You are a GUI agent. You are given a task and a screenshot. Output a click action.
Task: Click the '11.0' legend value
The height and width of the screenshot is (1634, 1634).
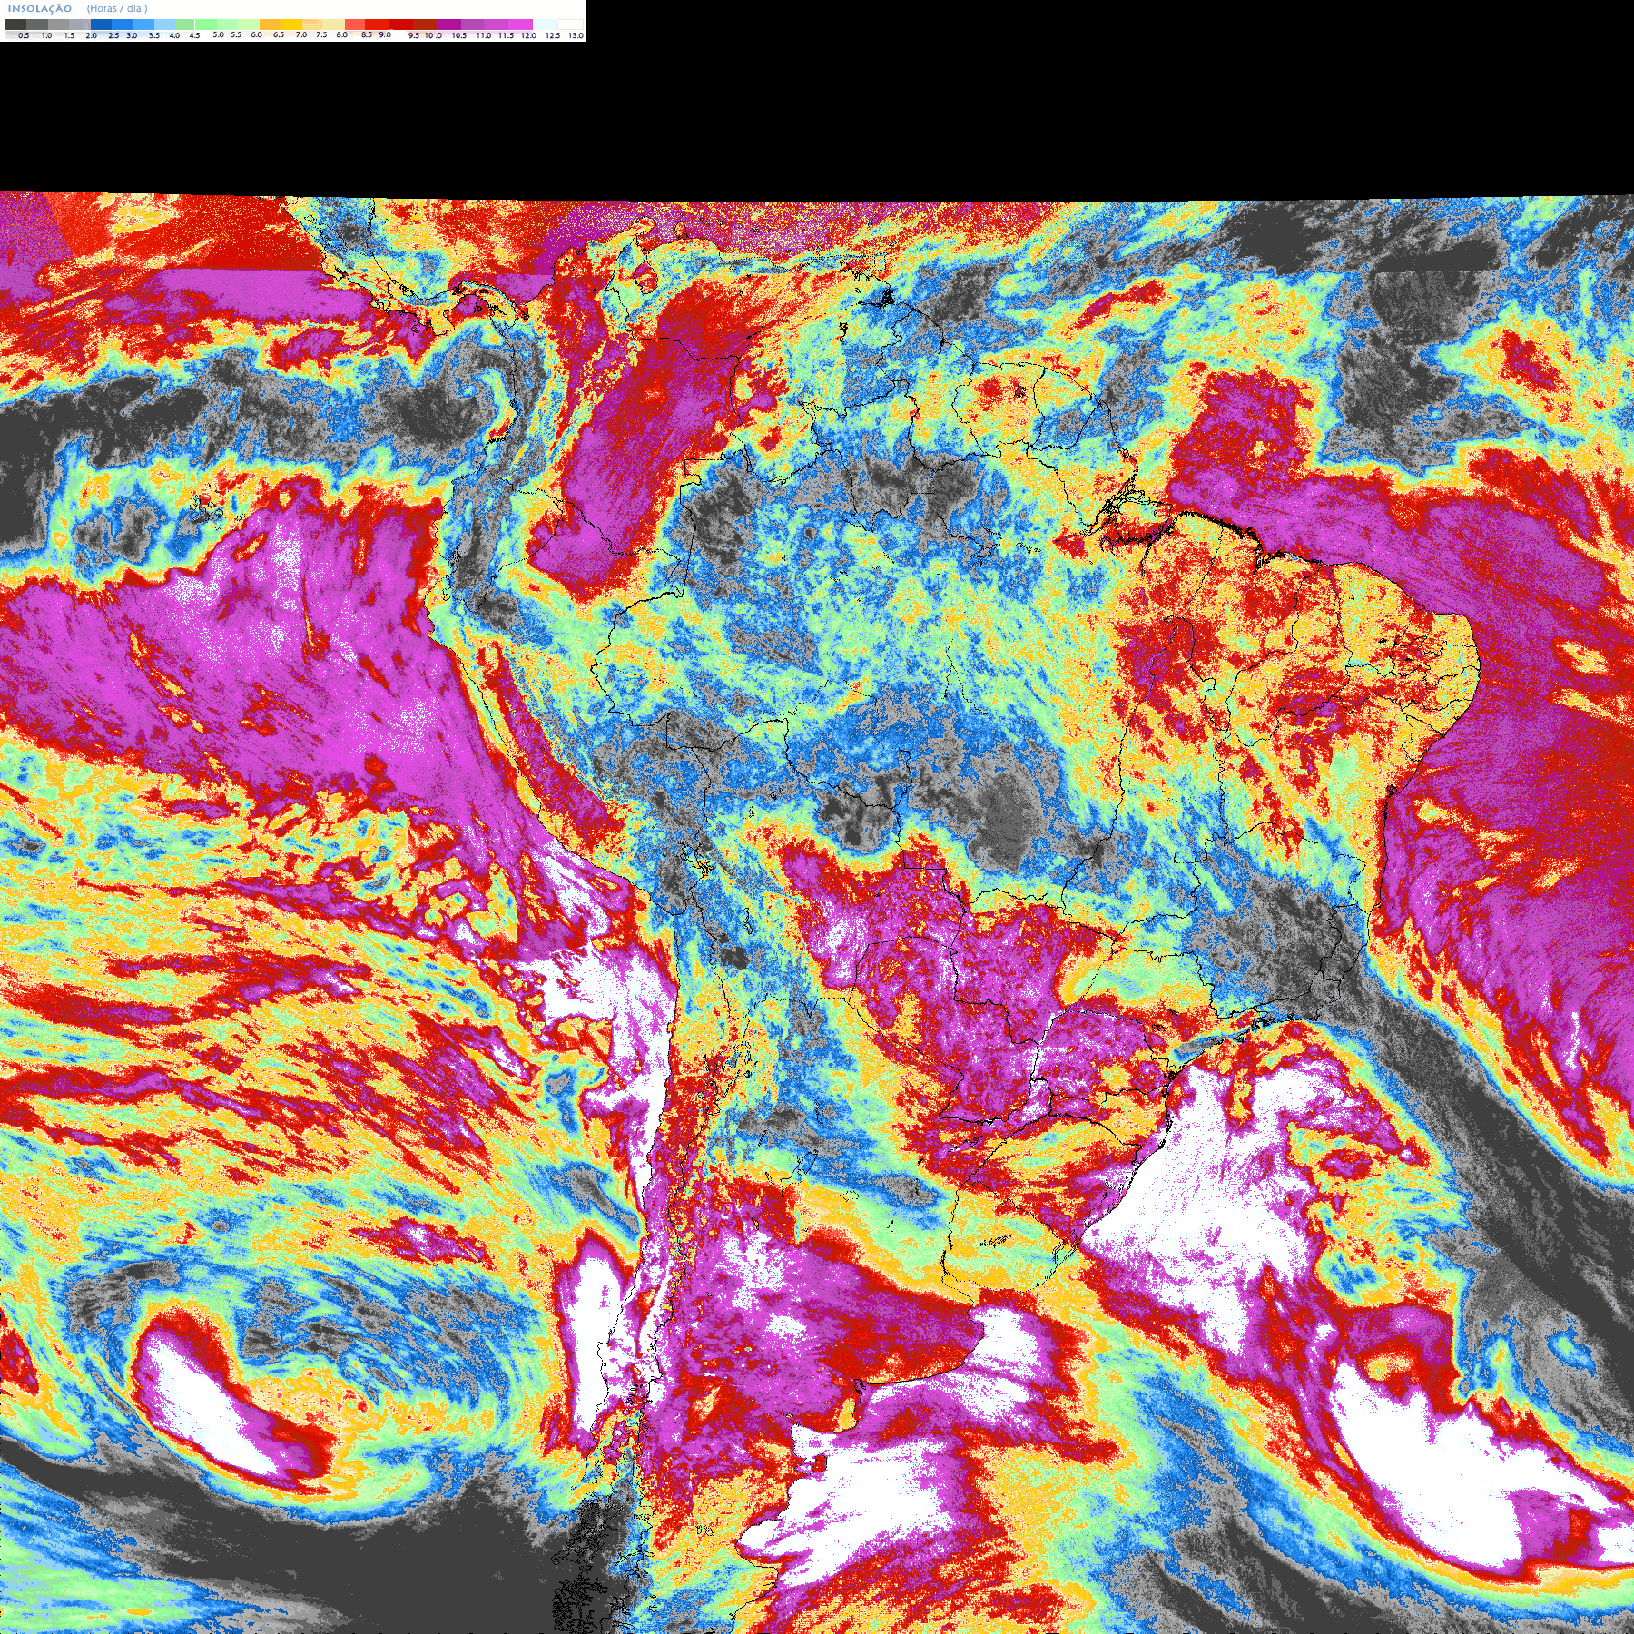pos(484,35)
